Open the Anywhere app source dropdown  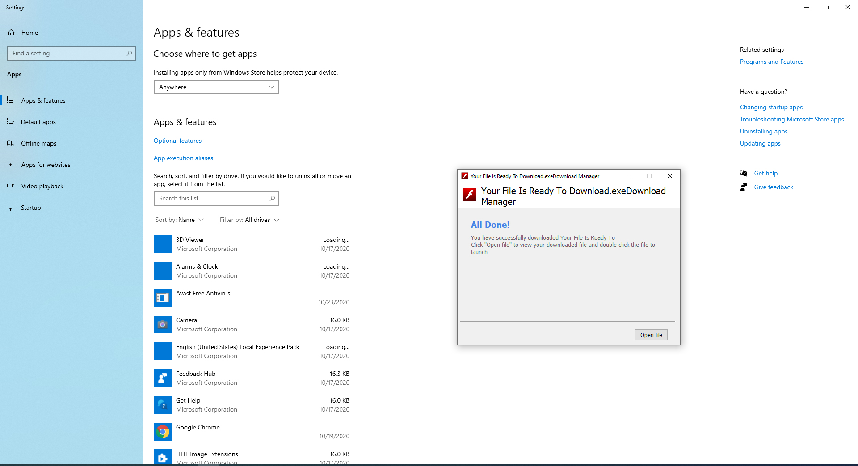(216, 87)
